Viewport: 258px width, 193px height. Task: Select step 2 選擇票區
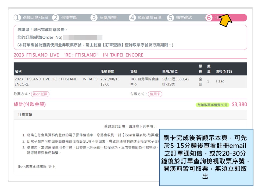(65, 18)
